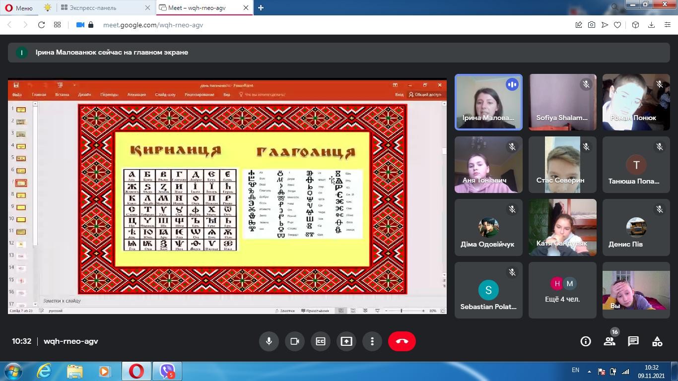Click the speaking indicator on Ірина's tile
The height and width of the screenshot is (381, 678).
click(x=512, y=85)
